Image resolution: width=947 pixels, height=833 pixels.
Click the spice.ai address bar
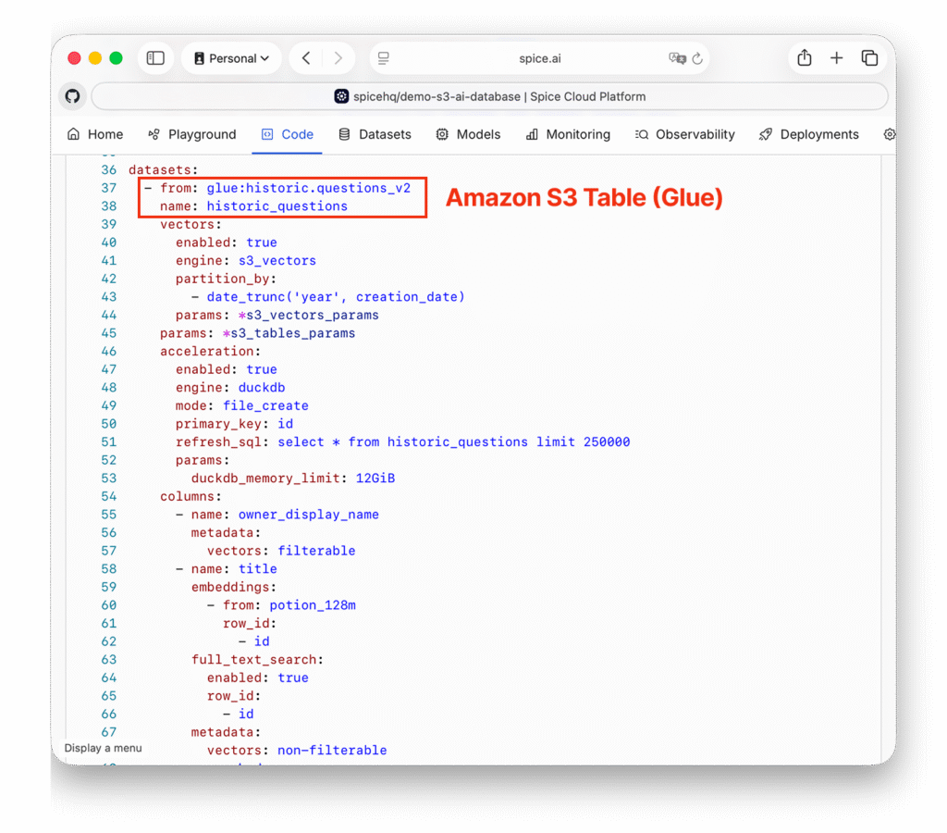tap(539, 58)
